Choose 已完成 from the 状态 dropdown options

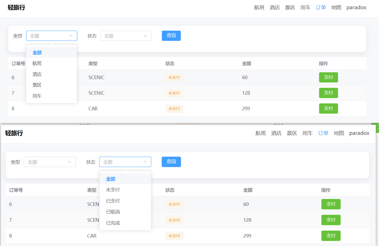click(x=113, y=223)
